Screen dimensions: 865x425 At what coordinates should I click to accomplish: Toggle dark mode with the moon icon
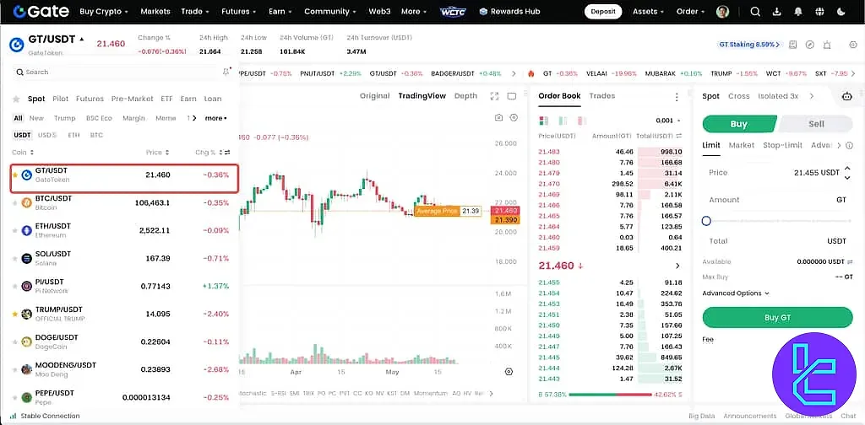coord(841,12)
